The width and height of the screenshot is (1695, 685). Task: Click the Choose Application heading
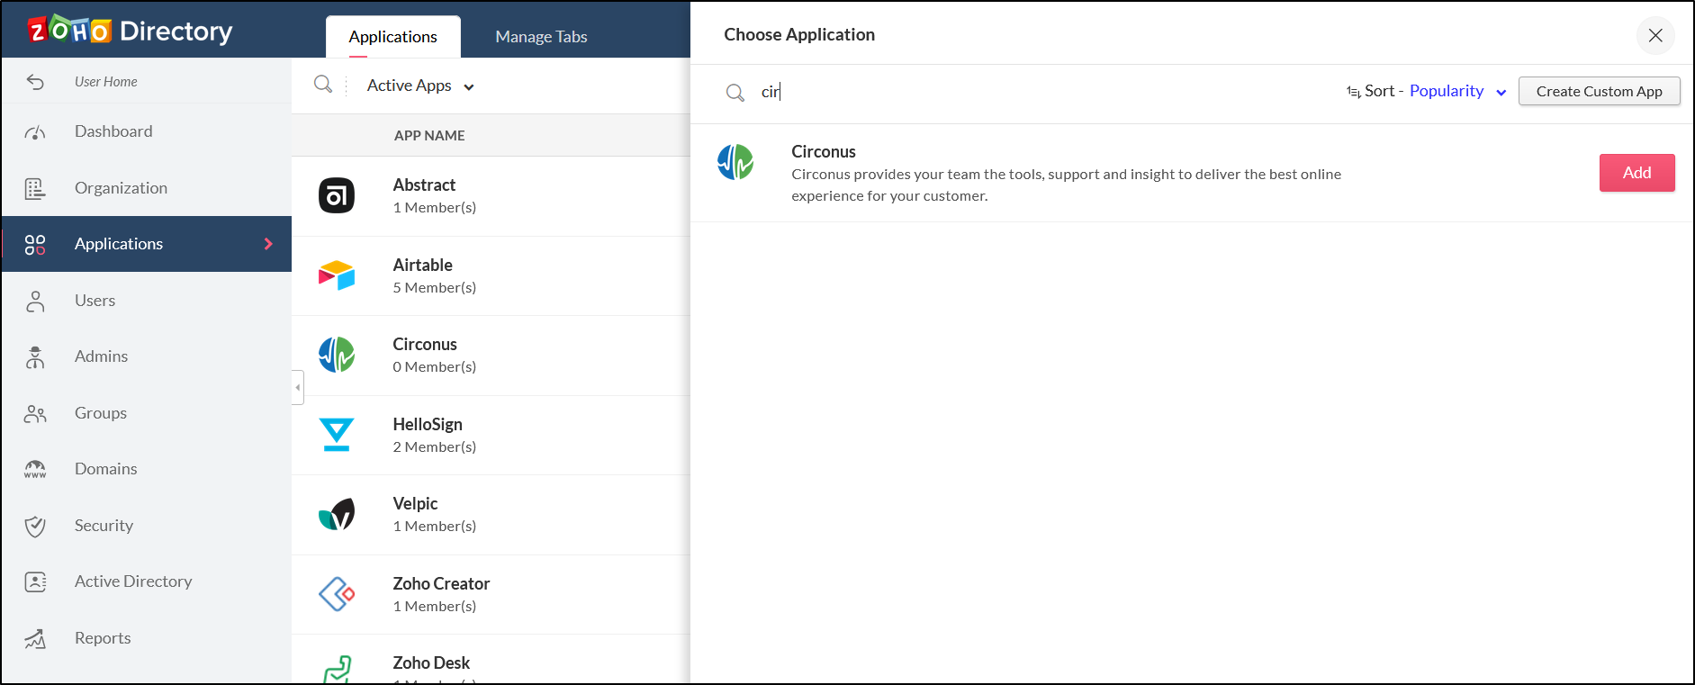799,35
